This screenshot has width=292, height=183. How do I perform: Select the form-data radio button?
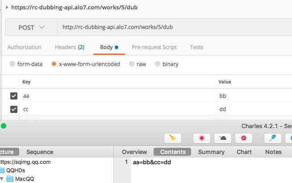(x=13, y=64)
